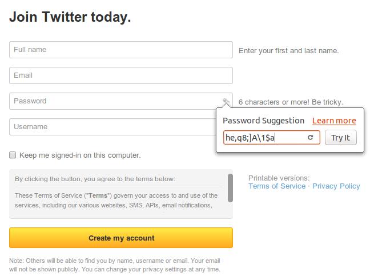Focus the Email field
The width and height of the screenshot is (374, 280).
(121, 75)
